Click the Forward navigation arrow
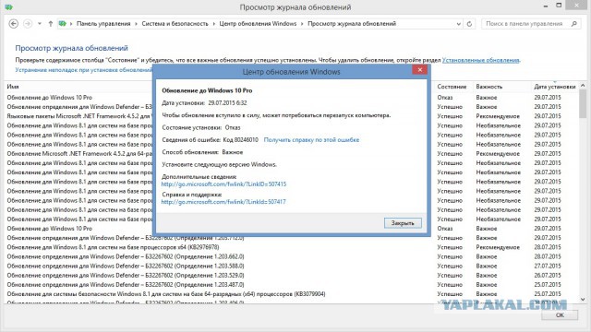 point(28,24)
